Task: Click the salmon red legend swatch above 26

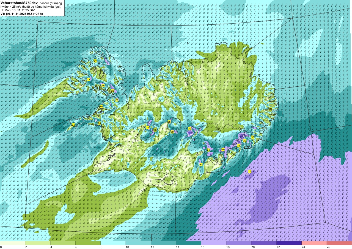Action: point(339,243)
